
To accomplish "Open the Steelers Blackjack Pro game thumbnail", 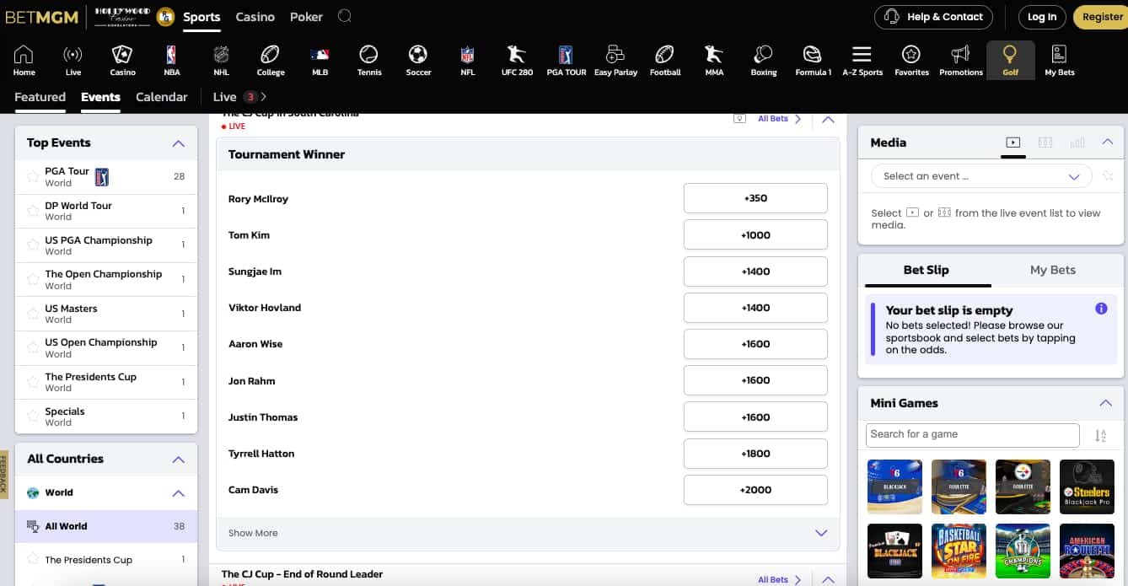I will tap(1087, 487).
